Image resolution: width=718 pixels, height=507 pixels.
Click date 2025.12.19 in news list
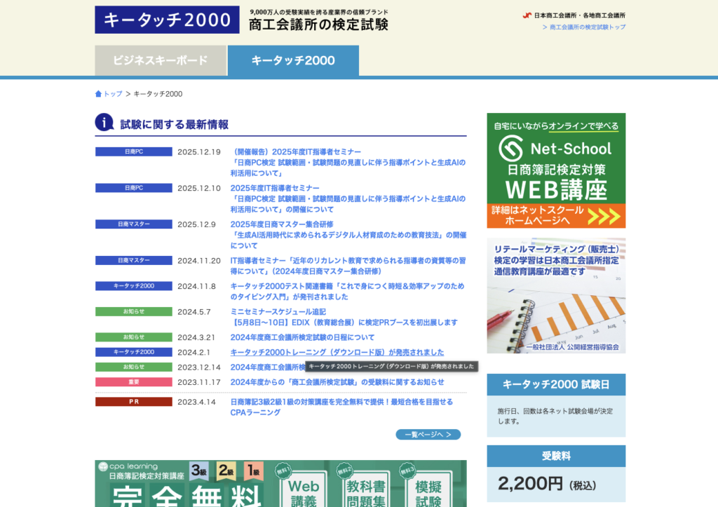click(199, 152)
